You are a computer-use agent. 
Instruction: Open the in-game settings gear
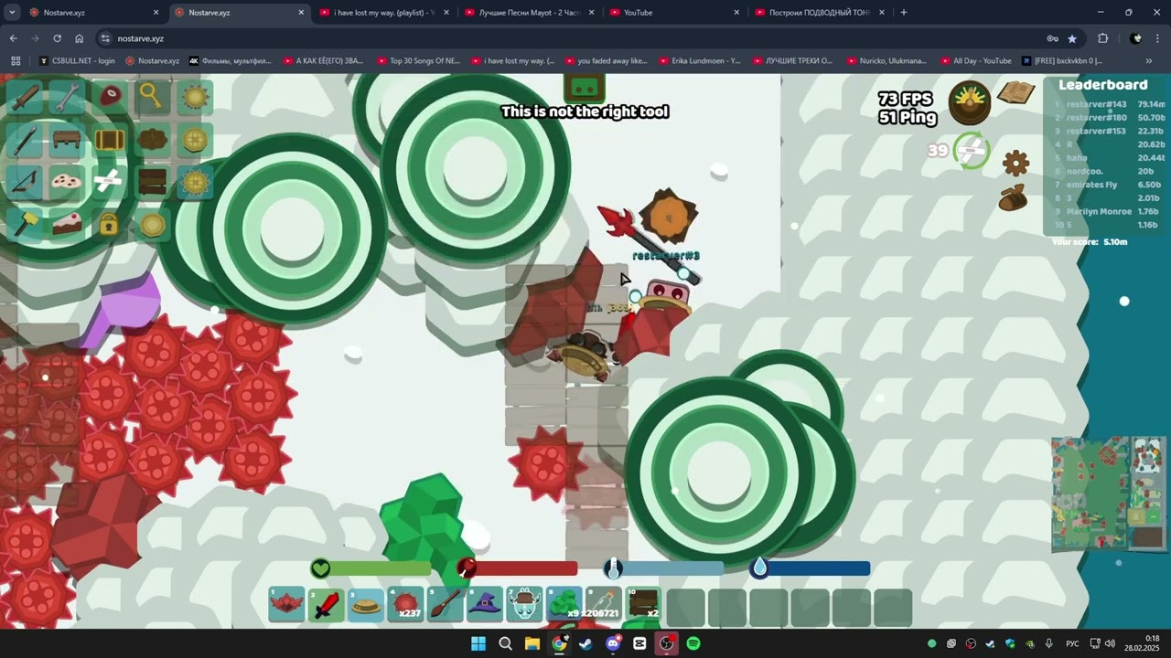point(1016,164)
